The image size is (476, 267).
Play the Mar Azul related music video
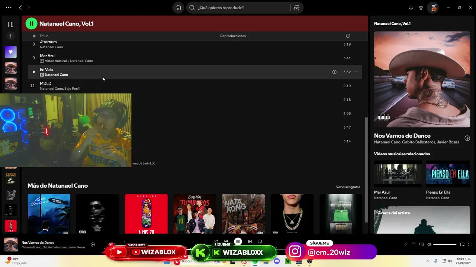tap(398, 174)
